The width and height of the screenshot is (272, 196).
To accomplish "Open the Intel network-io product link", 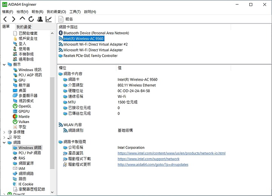I will click(172, 153).
